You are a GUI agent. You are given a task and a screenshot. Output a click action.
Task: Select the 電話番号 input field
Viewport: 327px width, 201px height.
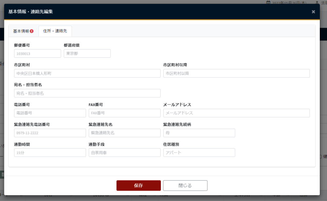(x=50, y=113)
